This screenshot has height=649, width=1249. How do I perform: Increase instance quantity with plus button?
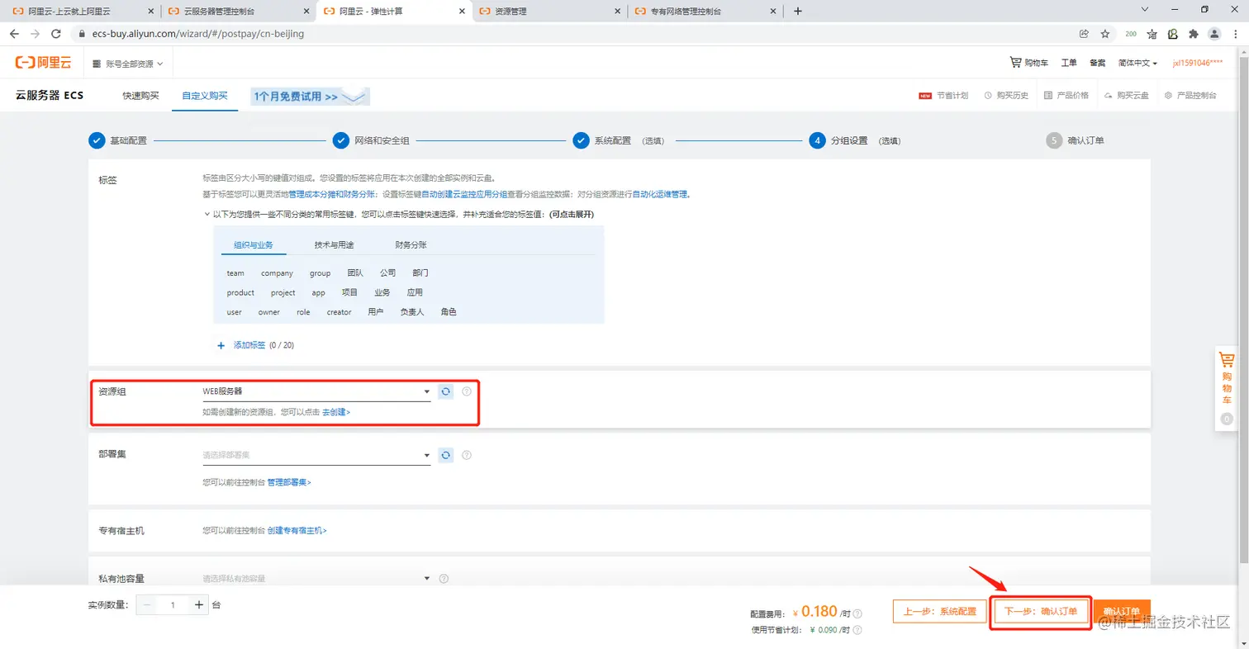pos(199,605)
